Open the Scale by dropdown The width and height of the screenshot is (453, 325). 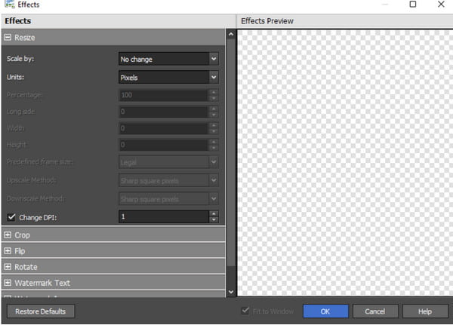point(168,59)
